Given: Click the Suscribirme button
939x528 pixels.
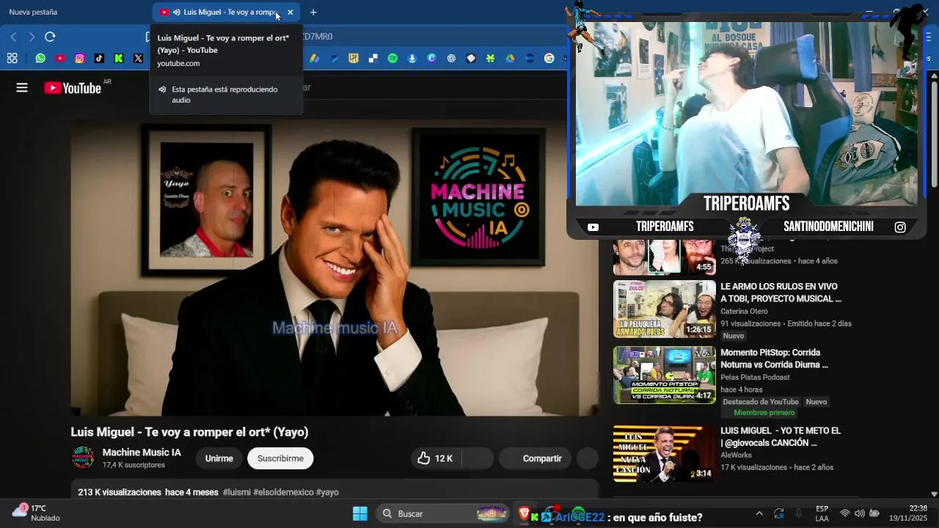Looking at the screenshot, I should pyautogui.click(x=280, y=458).
